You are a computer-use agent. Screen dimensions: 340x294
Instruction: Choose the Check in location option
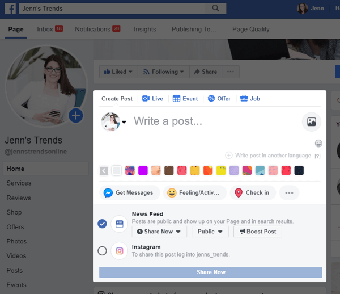tap(252, 193)
